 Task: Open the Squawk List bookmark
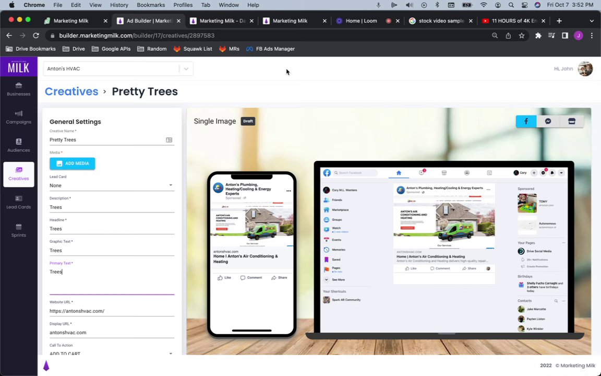pos(193,49)
